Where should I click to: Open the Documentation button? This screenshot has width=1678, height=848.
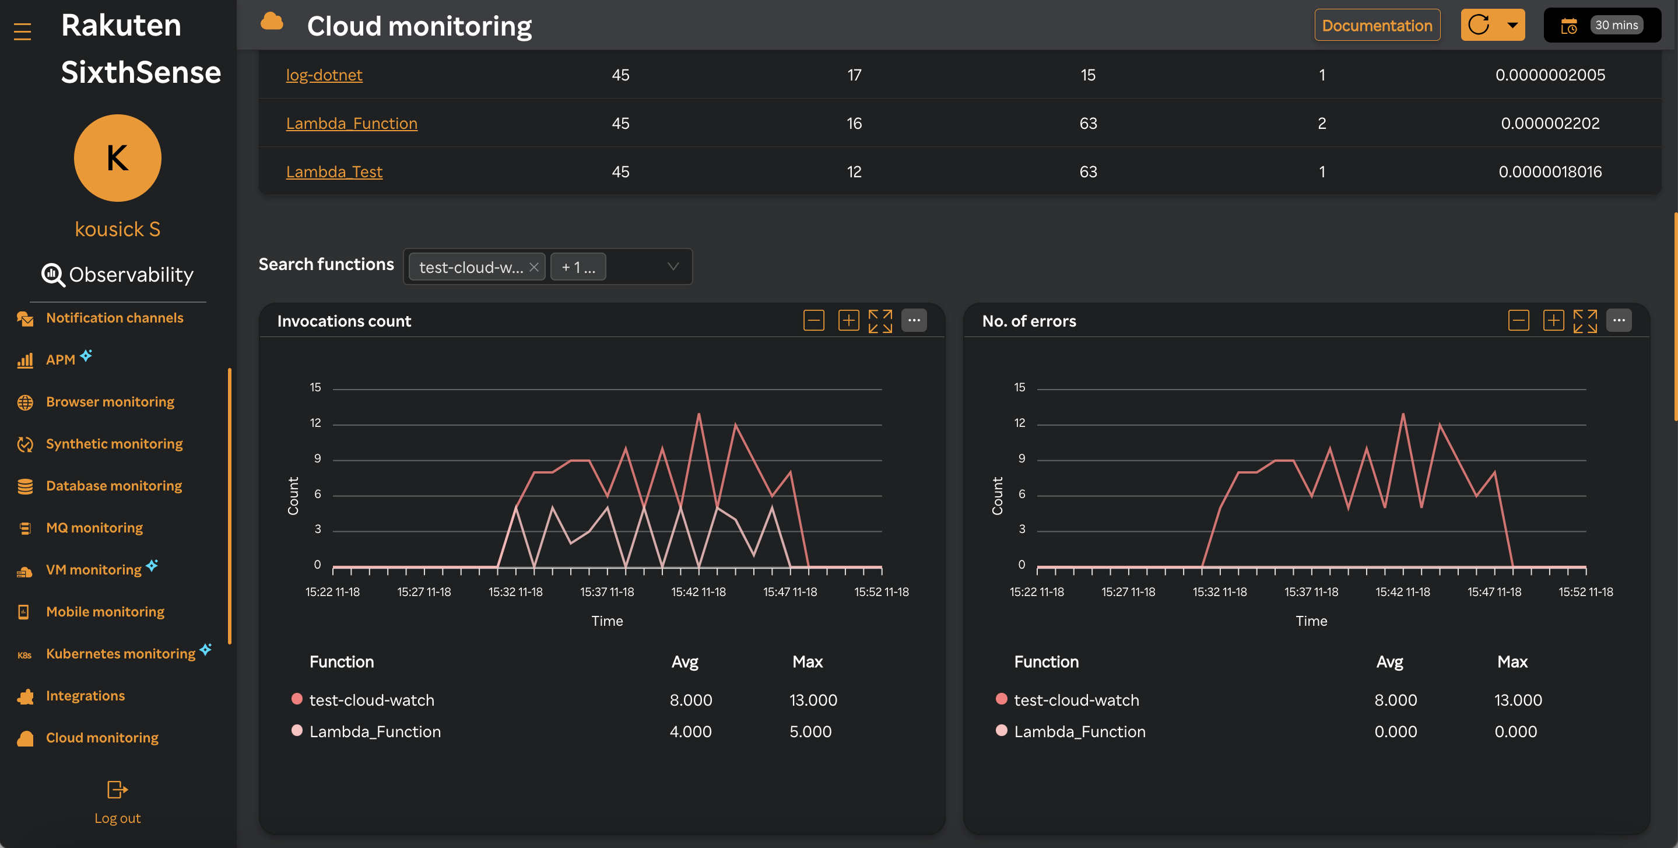click(1377, 26)
